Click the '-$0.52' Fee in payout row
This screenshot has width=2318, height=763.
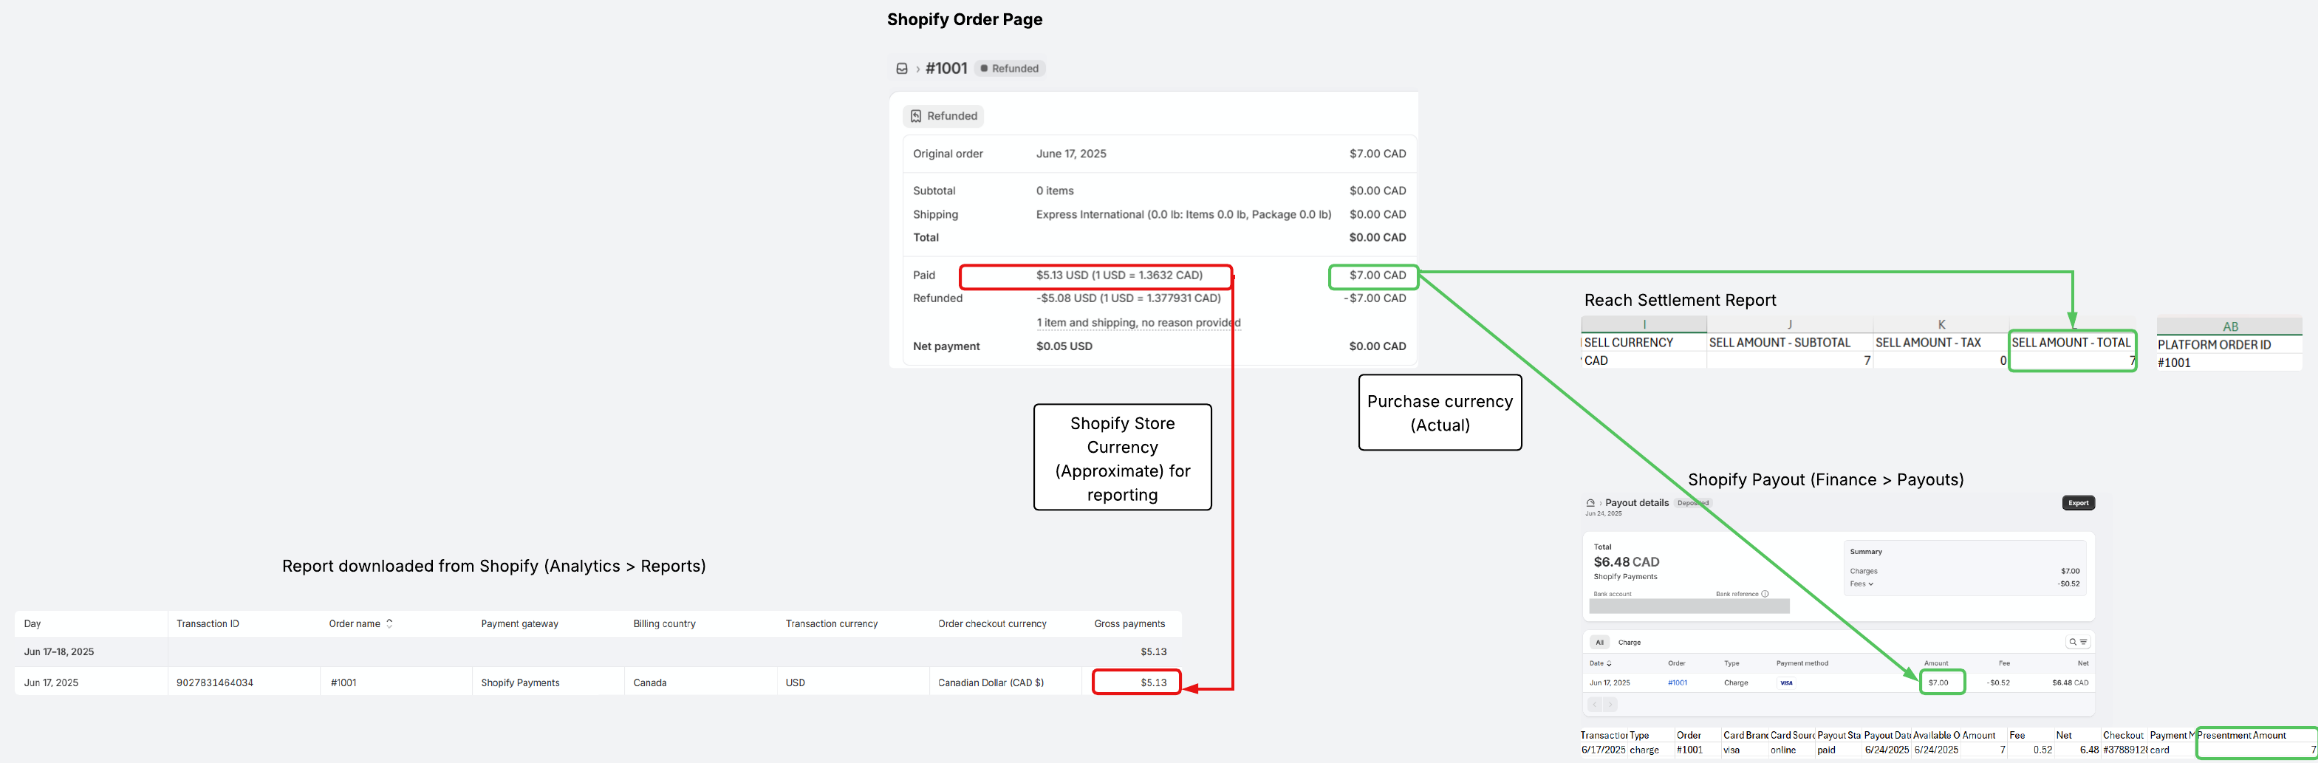coord(1997,683)
